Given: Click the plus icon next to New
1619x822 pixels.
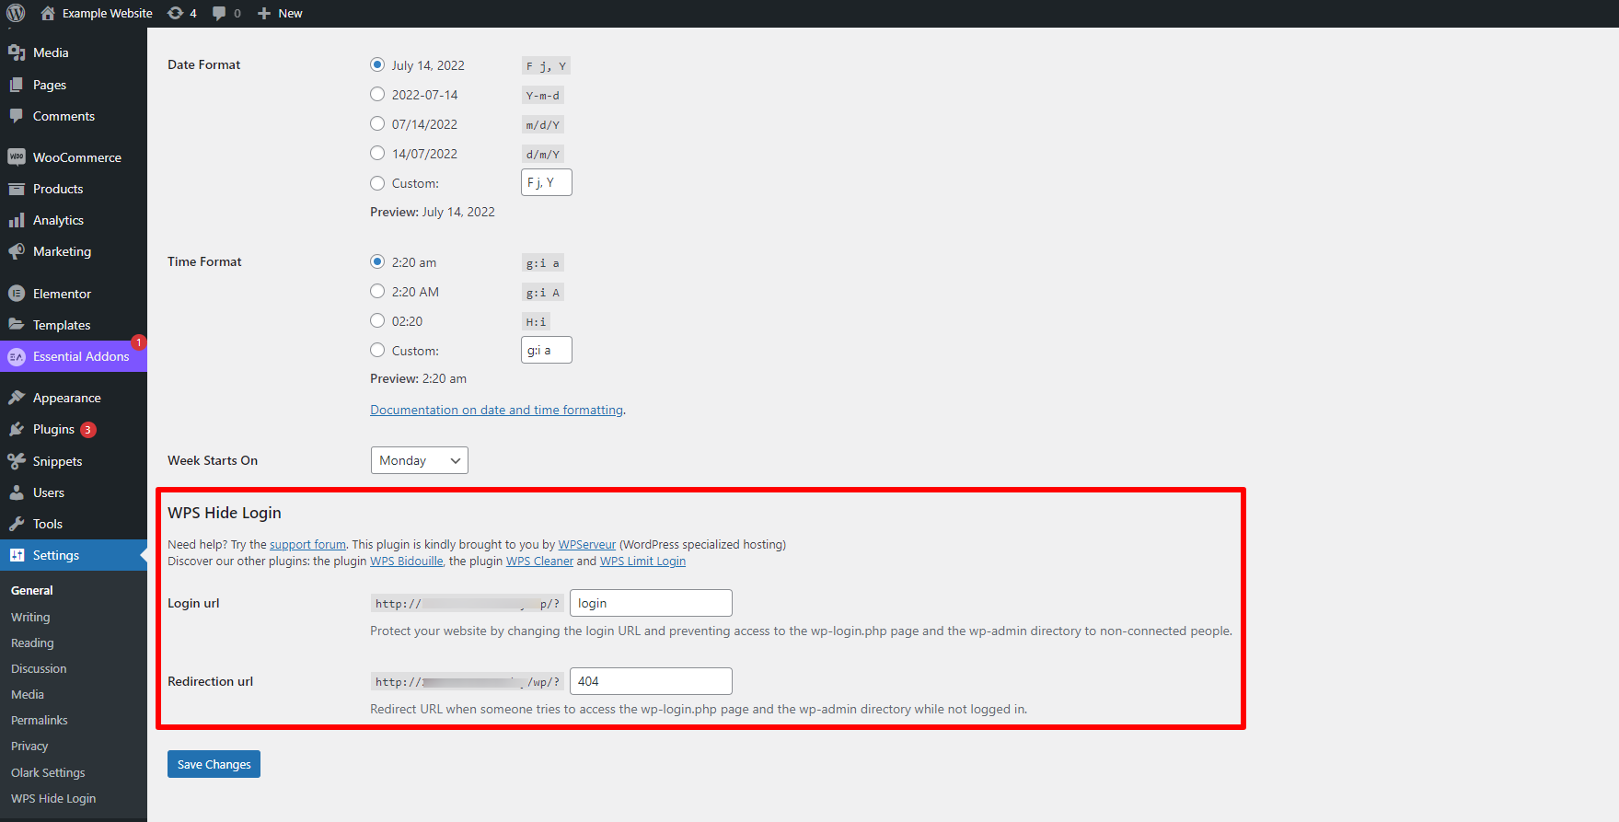Looking at the screenshot, I should pyautogui.click(x=264, y=13).
